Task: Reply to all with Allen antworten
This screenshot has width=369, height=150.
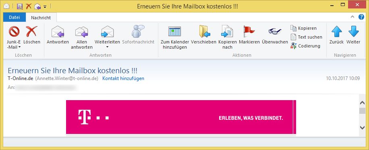Action: [82, 32]
